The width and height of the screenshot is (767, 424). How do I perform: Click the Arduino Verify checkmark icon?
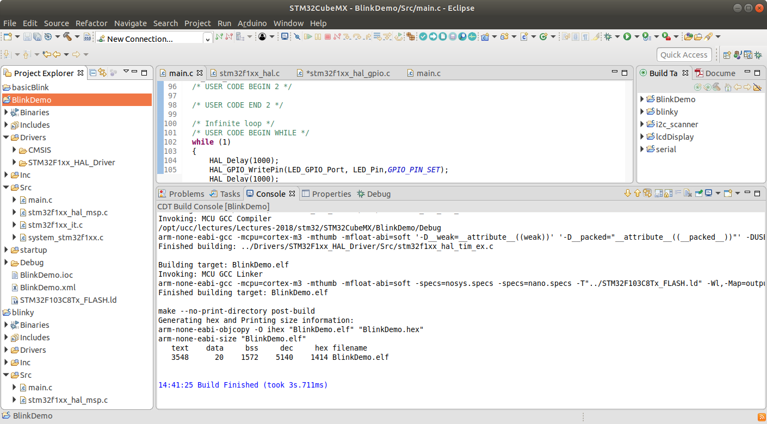tap(423, 36)
